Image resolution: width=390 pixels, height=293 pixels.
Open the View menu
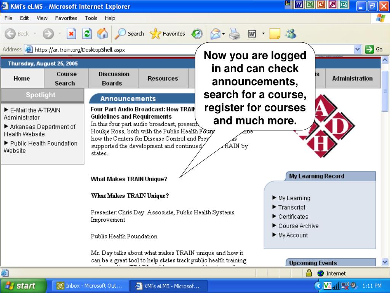coord(42,18)
